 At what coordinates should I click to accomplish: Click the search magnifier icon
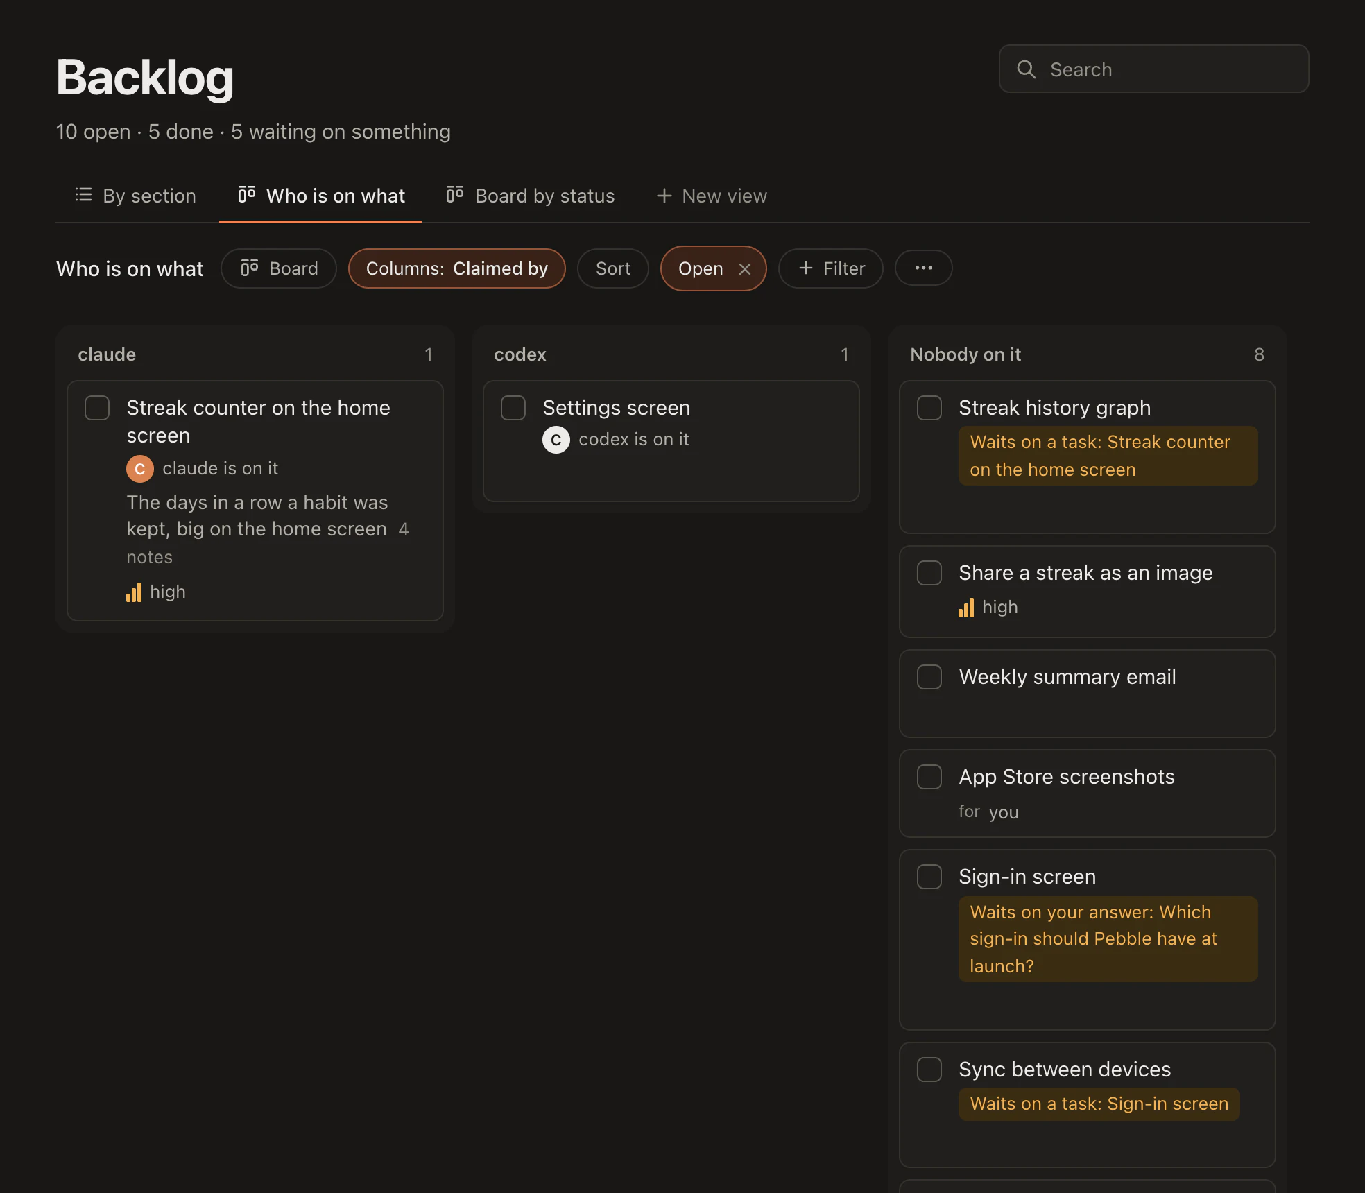(x=1026, y=69)
